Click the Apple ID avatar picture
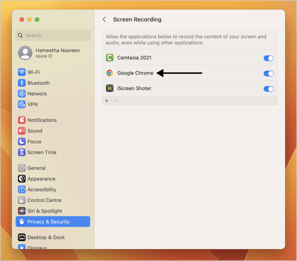 (x=25, y=53)
